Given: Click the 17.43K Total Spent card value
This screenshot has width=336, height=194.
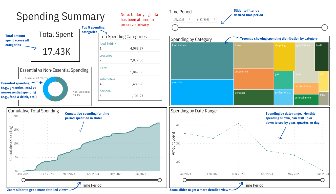Looking at the screenshot, I should point(56,52).
